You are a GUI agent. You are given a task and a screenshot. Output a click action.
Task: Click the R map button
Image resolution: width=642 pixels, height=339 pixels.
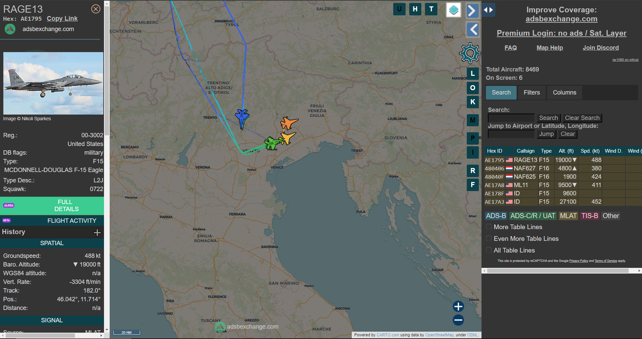(x=473, y=171)
